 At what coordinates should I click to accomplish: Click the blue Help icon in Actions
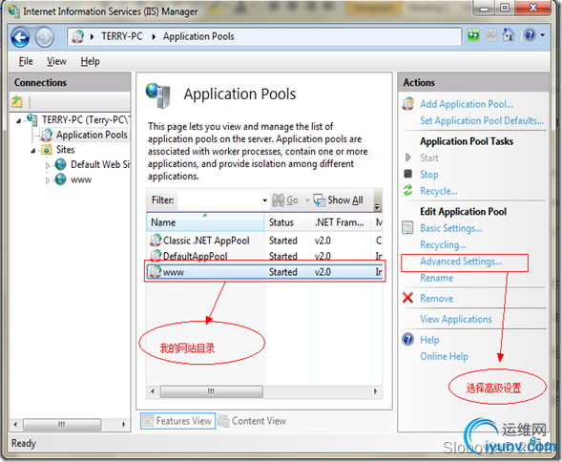point(407,339)
